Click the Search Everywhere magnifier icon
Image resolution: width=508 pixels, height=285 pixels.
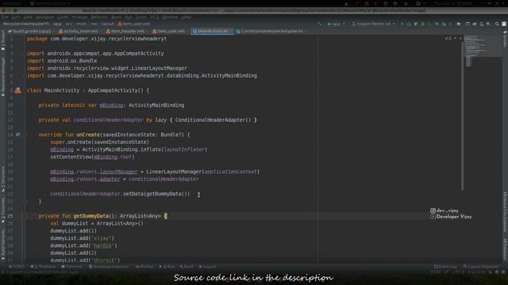[497, 24]
